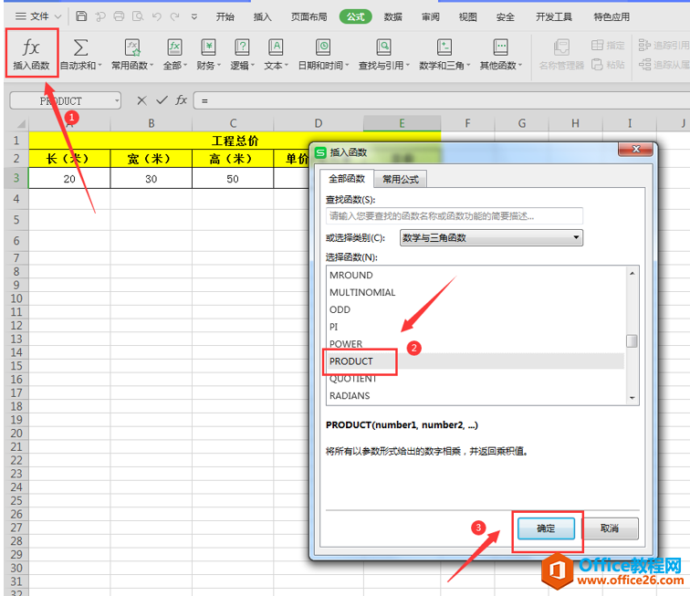The height and width of the screenshot is (596, 690).
Task: Select cell A3 containing 20
Action: point(69,179)
